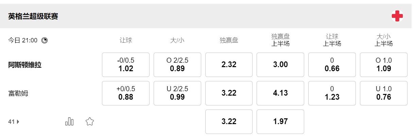Pick Under 2/2.5 at 0.99
The width and height of the screenshot is (415, 138).
pyautogui.click(x=177, y=93)
